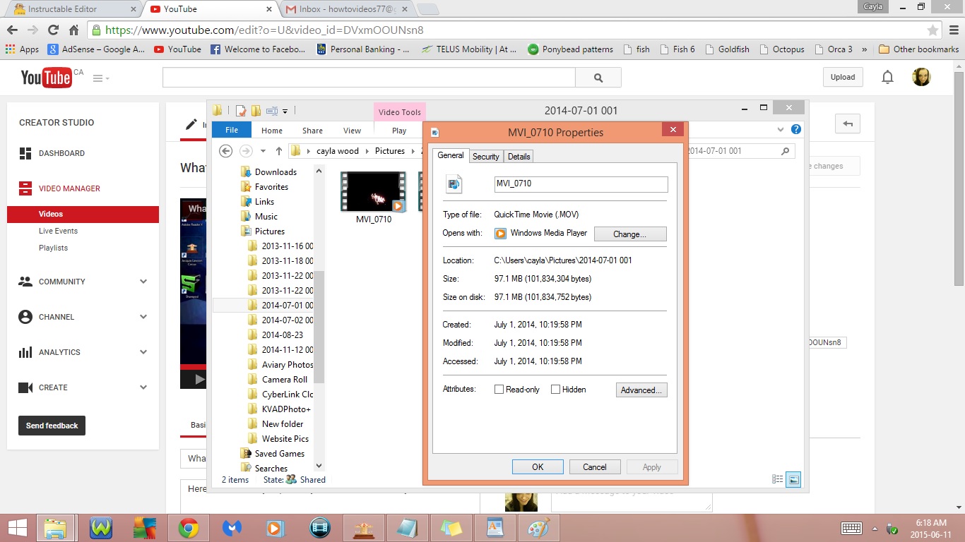Open the Windows Start button

(x=17, y=528)
